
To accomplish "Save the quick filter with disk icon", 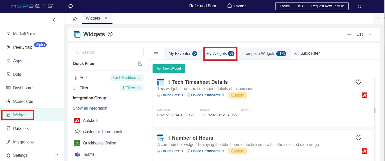I will (140, 64).
